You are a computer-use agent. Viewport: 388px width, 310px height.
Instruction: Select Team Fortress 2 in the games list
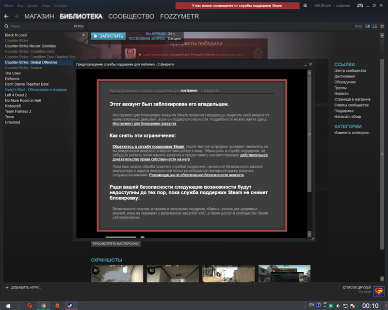18,111
